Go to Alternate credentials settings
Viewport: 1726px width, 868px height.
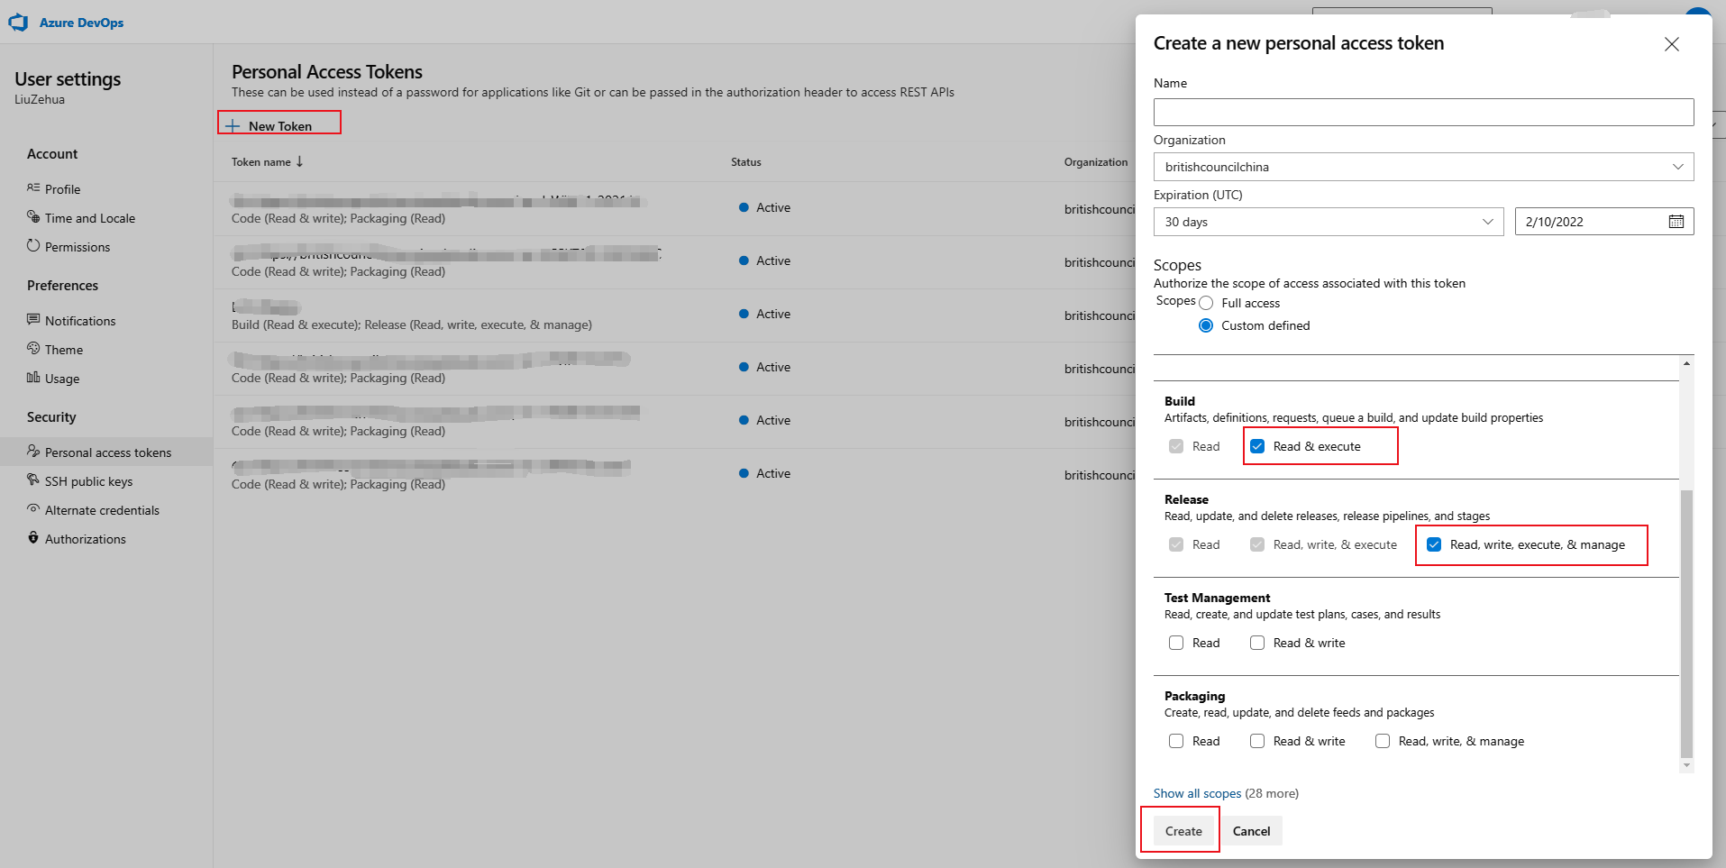(102, 510)
